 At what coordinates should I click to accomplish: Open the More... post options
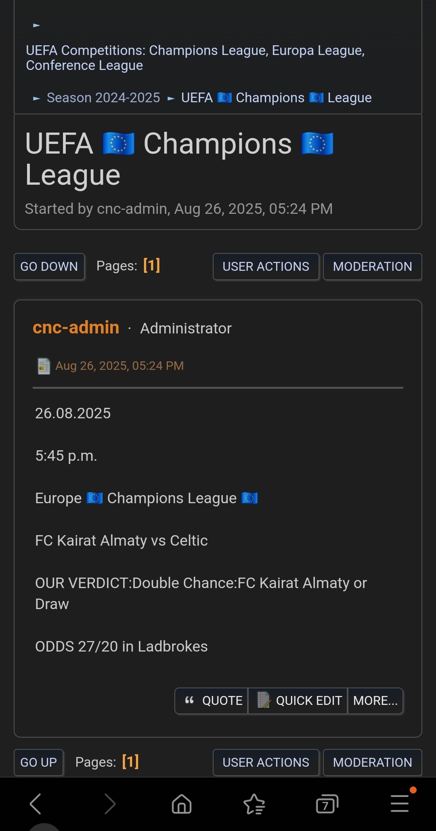tap(375, 700)
